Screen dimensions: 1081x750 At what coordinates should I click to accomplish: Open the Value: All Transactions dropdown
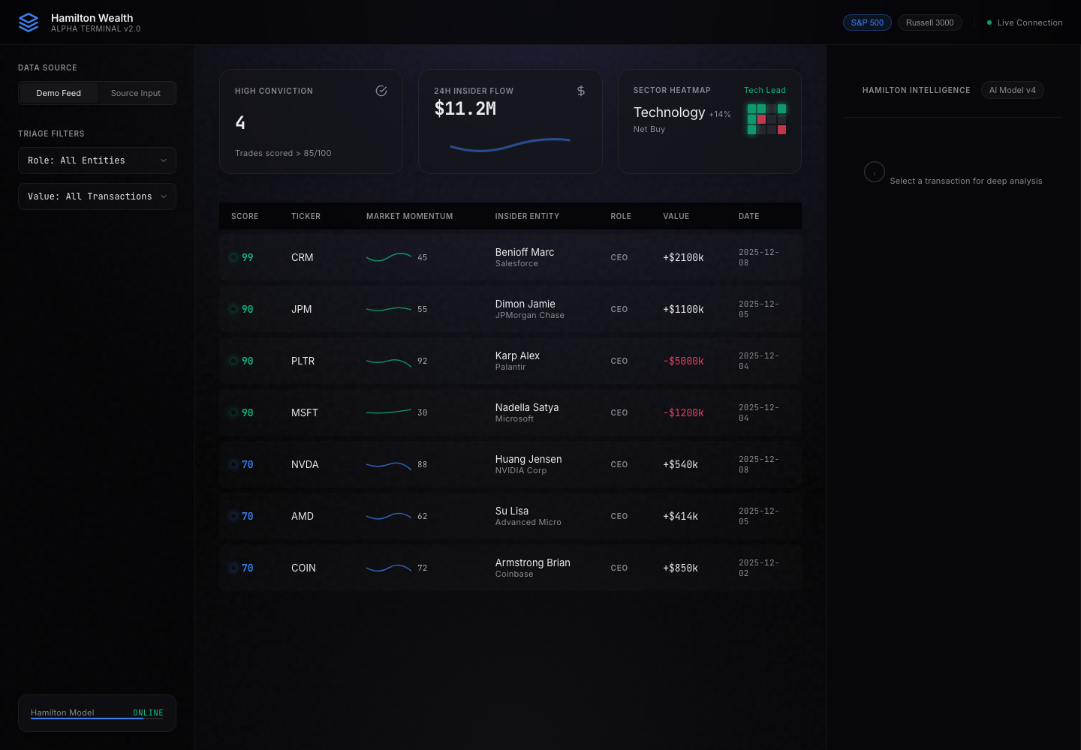(x=97, y=196)
